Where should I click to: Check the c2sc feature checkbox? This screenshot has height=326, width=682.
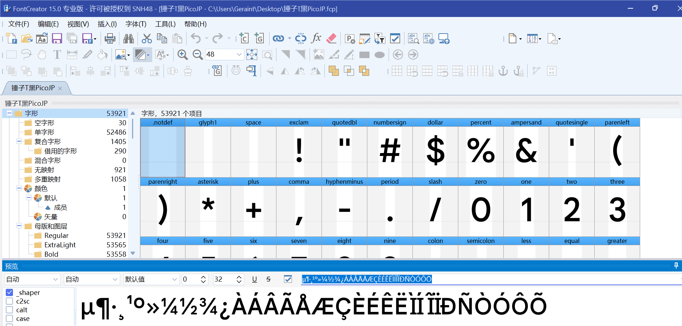pyautogui.click(x=9, y=301)
